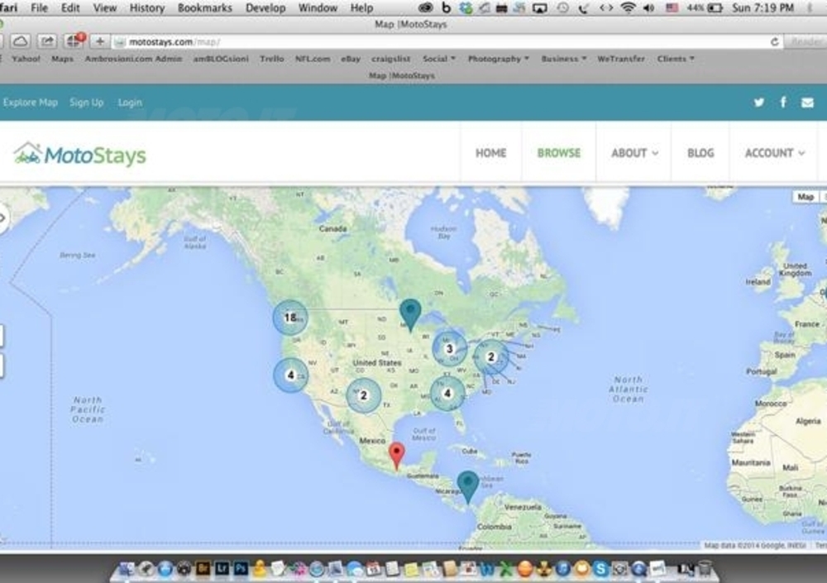The height and width of the screenshot is (583, 827).
Task: Click the email envelope icon
Action: coord(807,103)
